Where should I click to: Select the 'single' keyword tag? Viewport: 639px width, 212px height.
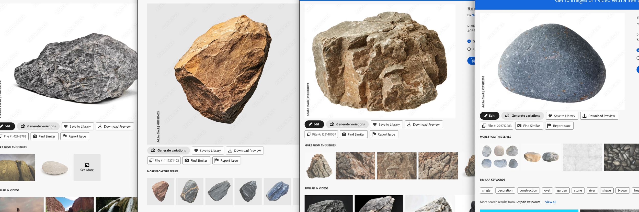click(x=486, y=191)
